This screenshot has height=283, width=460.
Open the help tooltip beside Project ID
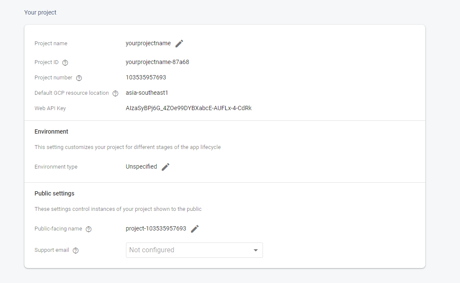click(65, 63)
